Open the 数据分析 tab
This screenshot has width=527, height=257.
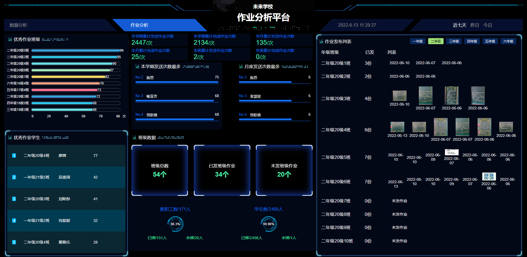18,25
